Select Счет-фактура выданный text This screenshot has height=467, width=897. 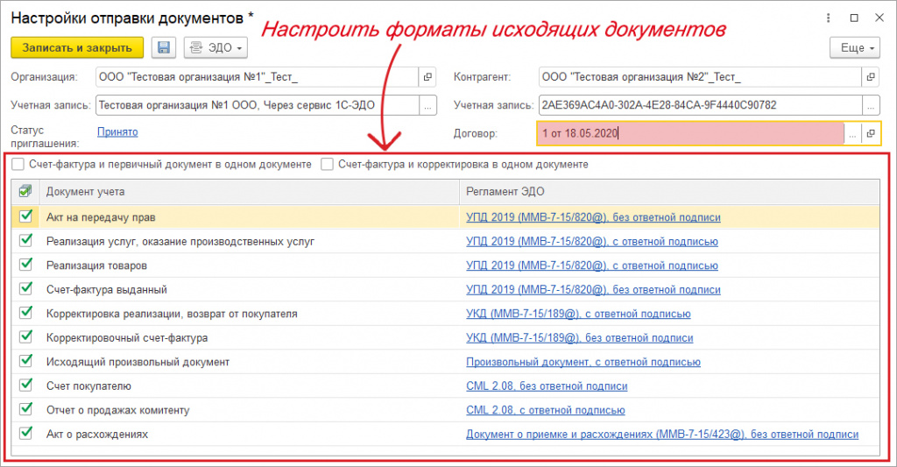[x=106, y=290]
